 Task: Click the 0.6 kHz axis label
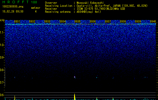2,95
